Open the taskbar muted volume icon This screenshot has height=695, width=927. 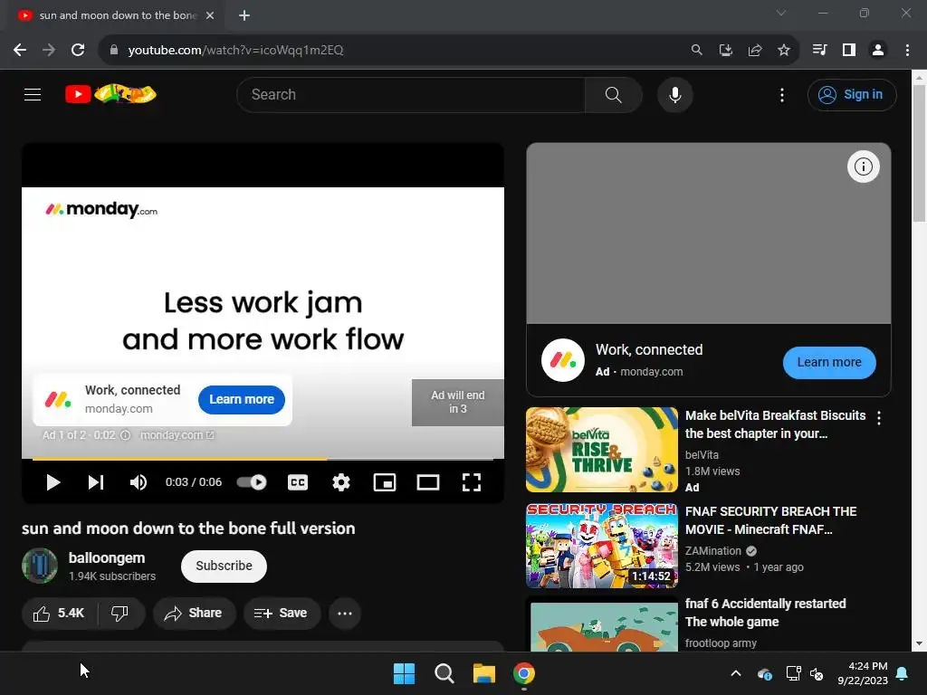tap(817, 673)
